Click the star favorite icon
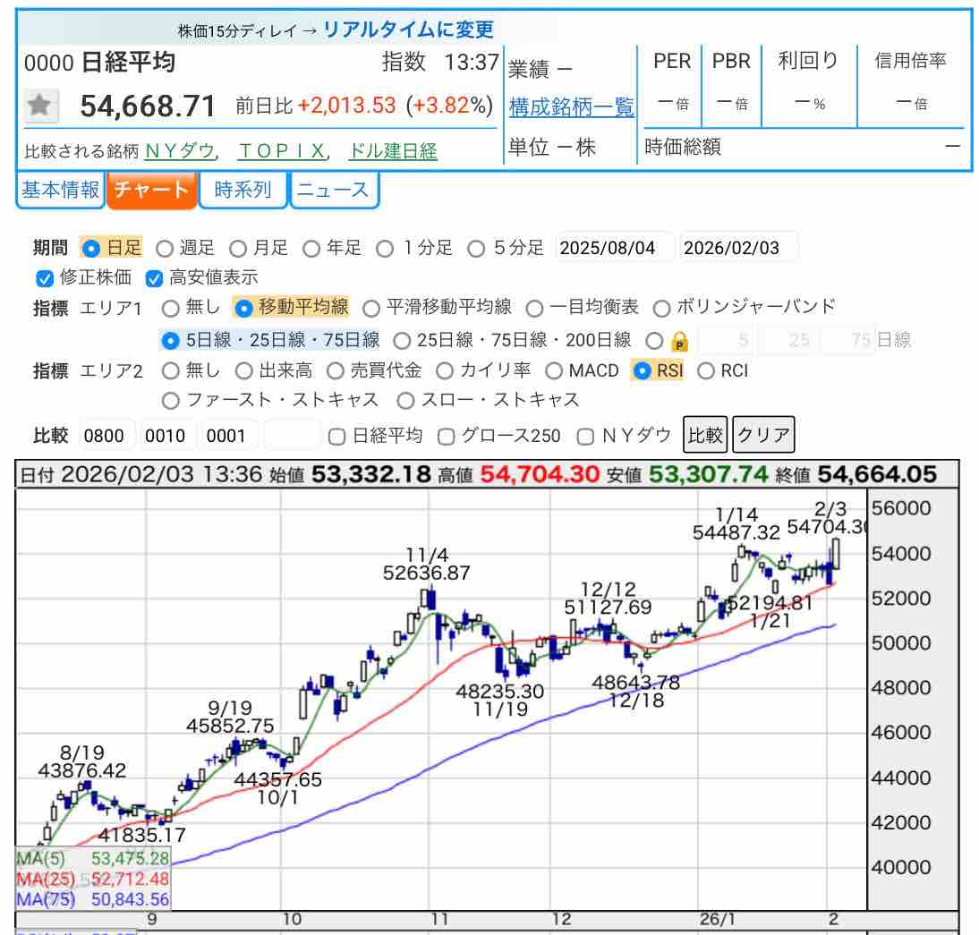Viewport: 979px width, 935px height. click(x=38, y=106)
